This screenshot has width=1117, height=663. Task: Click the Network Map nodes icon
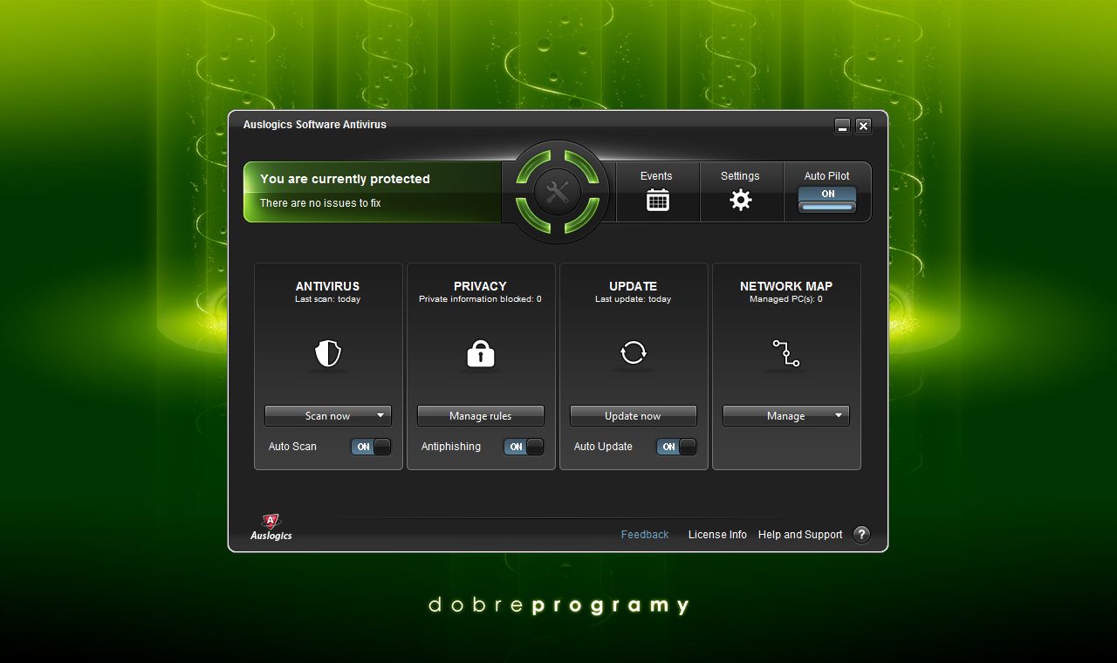[x=785, y=353]
